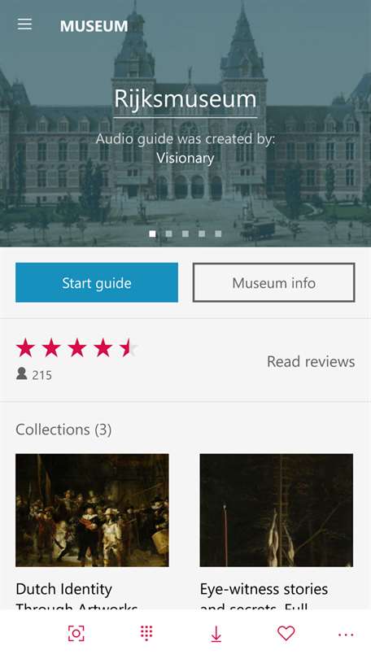Download the guide with arrow icon

(216, 634)
